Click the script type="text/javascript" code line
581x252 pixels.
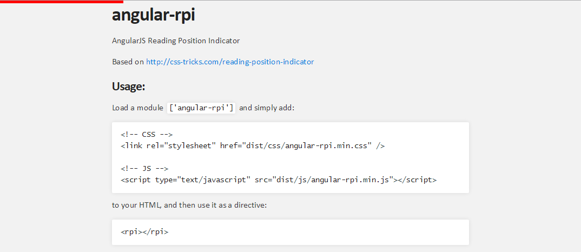(x=279, y=180)
